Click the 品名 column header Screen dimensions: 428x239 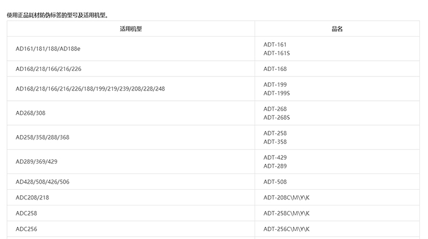pos(337,29)
